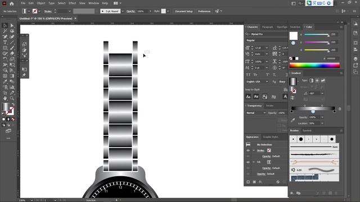
Task: Open the Edit Toolbar three-dots button
Action: coord(8,138)
